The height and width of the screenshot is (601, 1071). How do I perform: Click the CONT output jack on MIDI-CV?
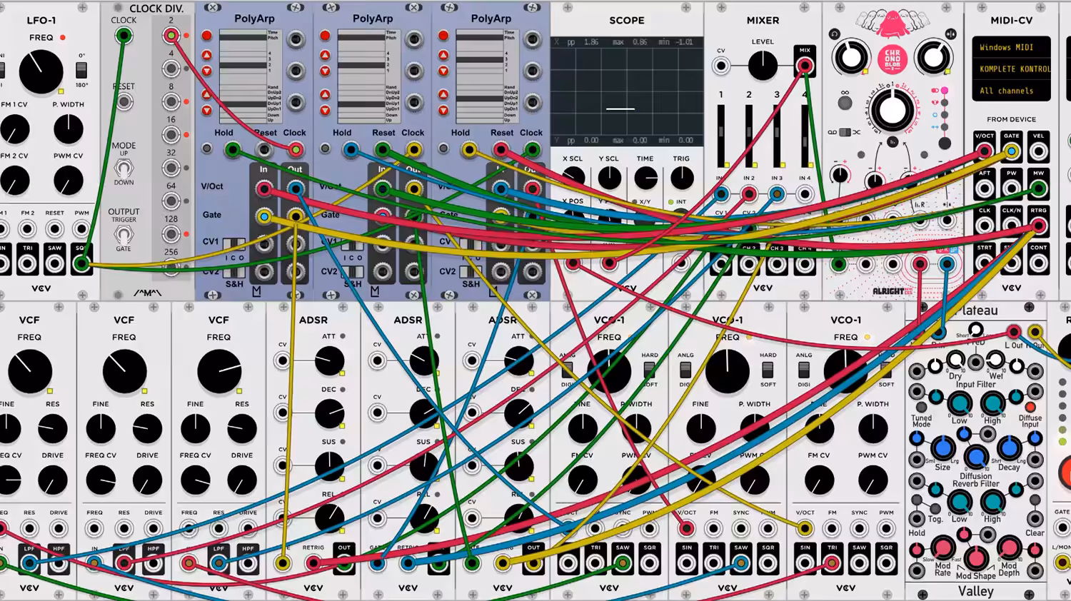point(1038,264)
